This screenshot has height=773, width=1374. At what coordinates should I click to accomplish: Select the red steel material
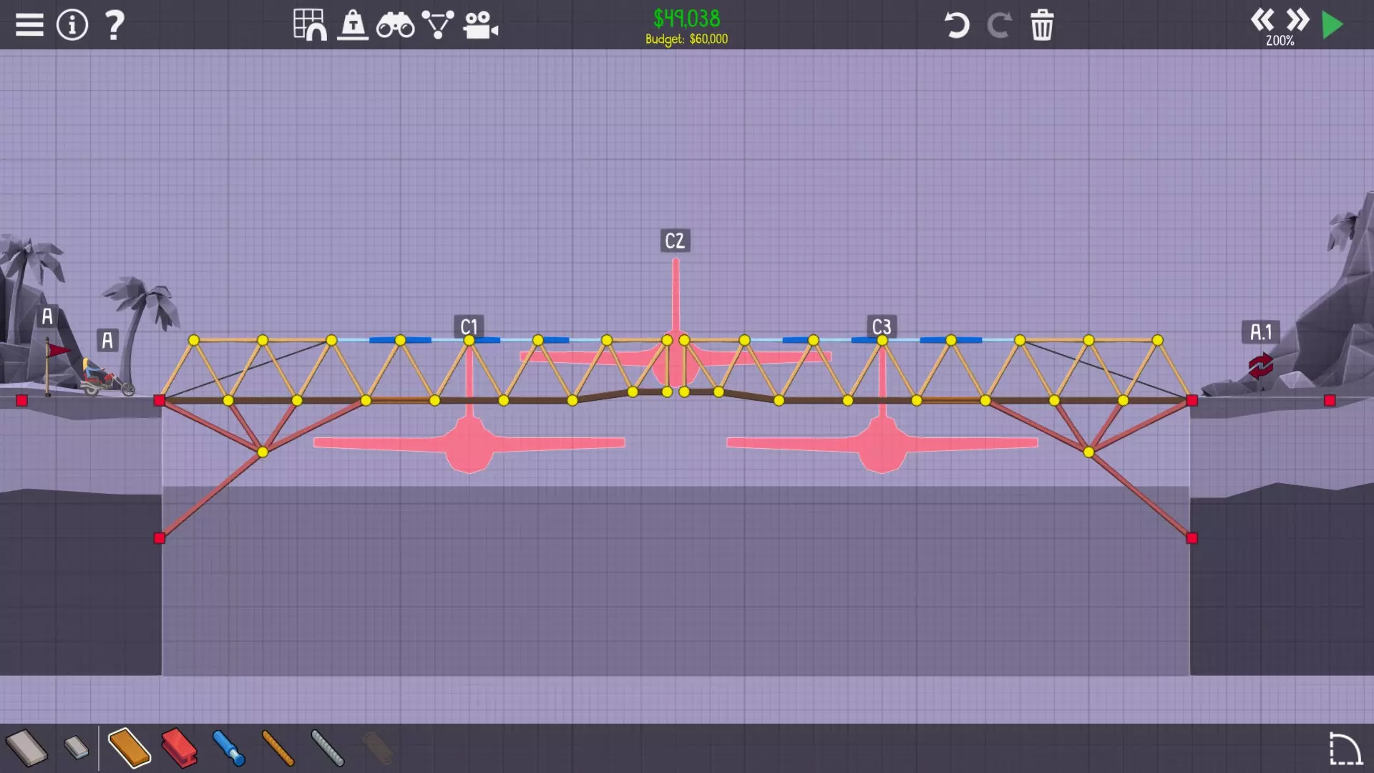point(179,748)
